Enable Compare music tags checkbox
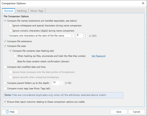 coord(5,88)
